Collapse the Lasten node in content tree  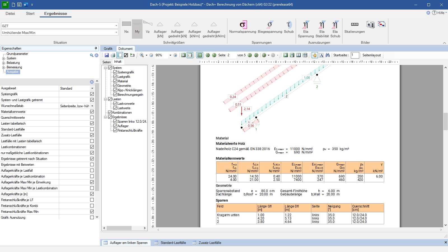(x=106, y=99)
